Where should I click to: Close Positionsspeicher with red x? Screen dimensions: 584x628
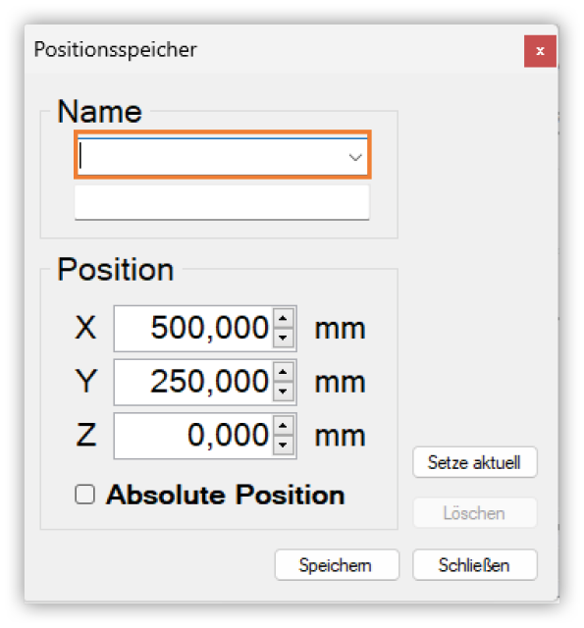[540, 51]
